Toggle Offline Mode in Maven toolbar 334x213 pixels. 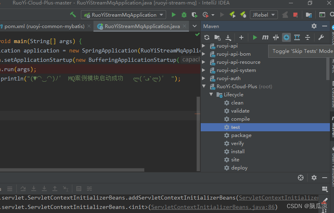point(276,37)
